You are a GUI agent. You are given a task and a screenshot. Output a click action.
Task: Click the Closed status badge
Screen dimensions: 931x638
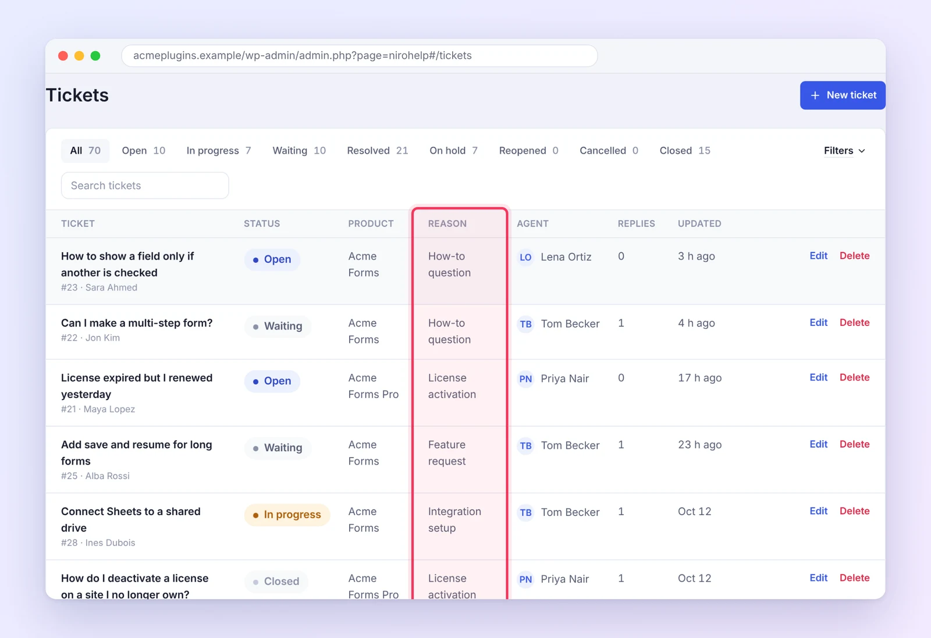click(x=276, y=582)
